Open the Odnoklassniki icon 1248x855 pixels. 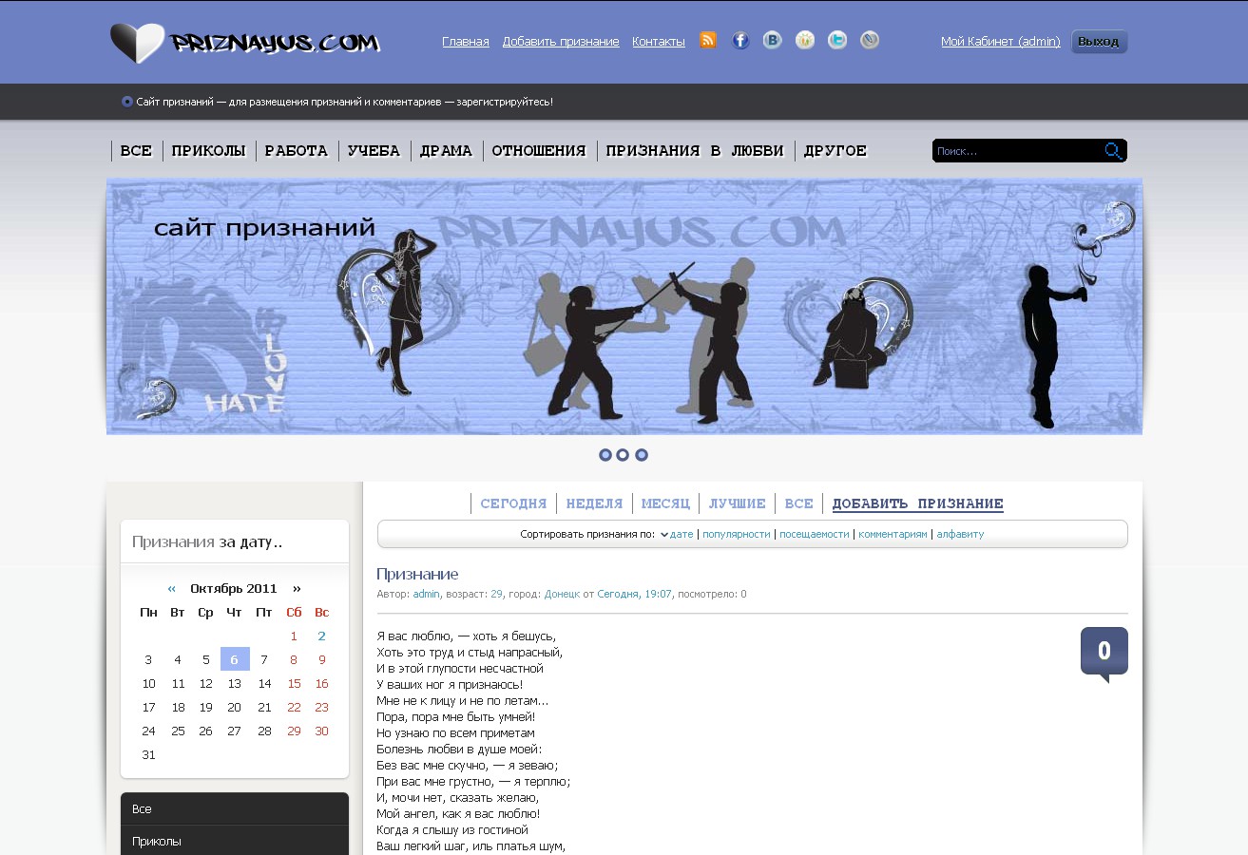click(805, 40)
